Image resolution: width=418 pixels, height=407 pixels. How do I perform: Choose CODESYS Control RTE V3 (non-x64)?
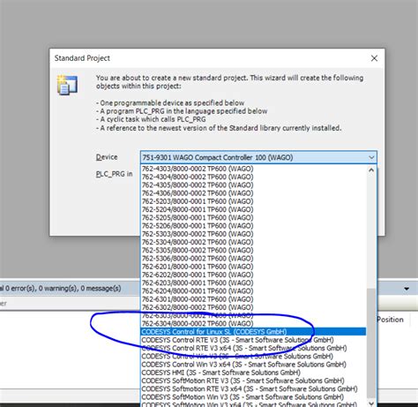(253, 340)
